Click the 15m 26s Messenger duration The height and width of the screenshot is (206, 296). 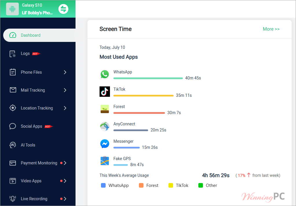pyautogui.click(x=150, y=147)
